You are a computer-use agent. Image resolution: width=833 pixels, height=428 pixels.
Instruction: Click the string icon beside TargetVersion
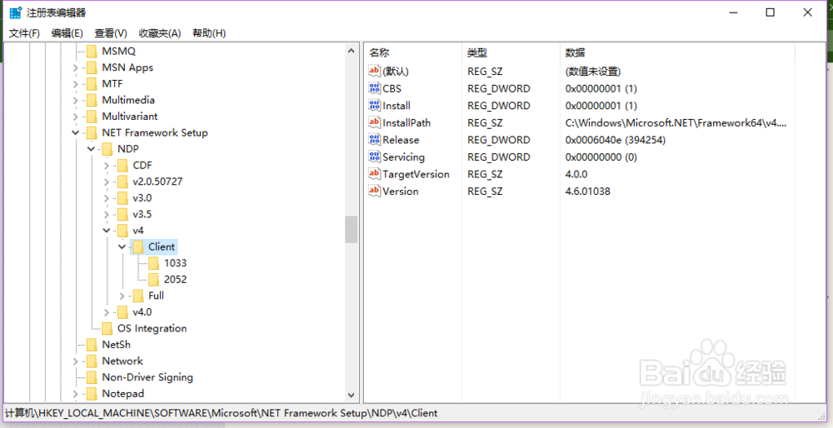(x=375, y=174)
